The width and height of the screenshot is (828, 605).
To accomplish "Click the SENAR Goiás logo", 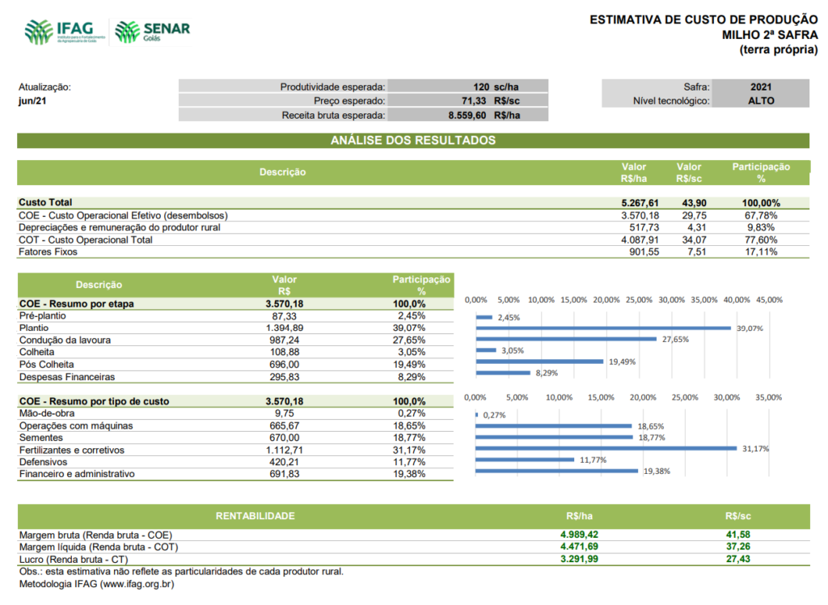I will click(x=153, y=32).
